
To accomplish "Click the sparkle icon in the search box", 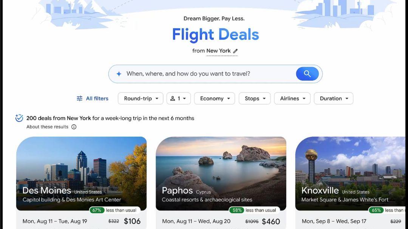I will pos(119,74).
